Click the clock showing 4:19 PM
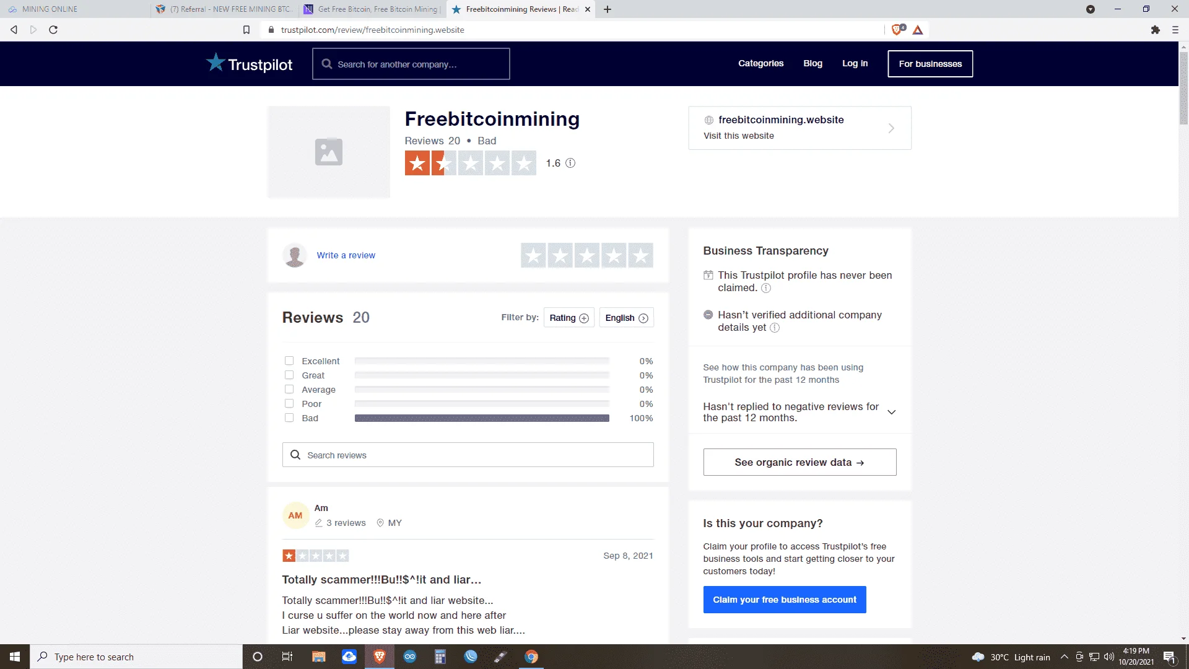Viewport: 1189px width, 669px height. [1136, 651]
